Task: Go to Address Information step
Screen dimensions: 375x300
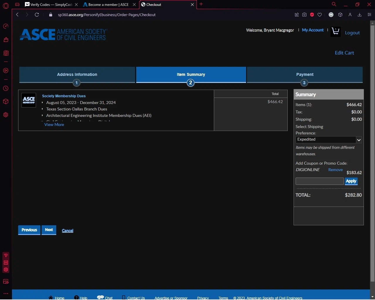Action: [x=77, y=75]
